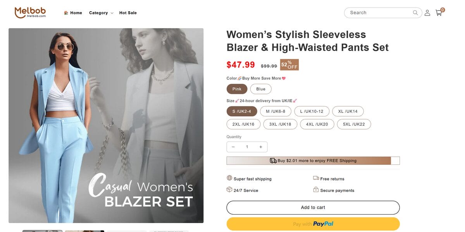This screenshot has width=465, height=232.
Task: Decrease quantity with minus button
Action: pos(233,147)
